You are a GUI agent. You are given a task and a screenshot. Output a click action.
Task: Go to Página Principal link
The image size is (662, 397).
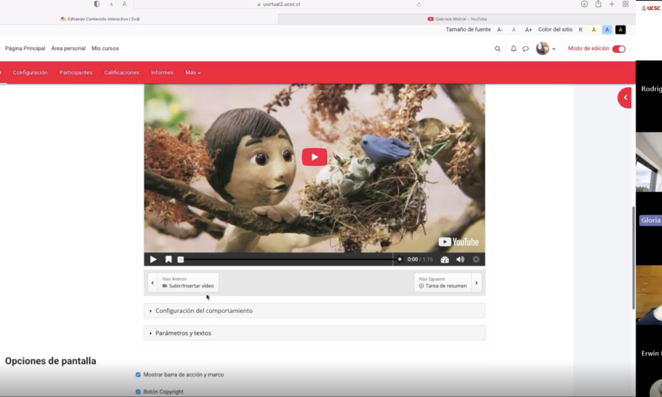(x=25, y=48)
